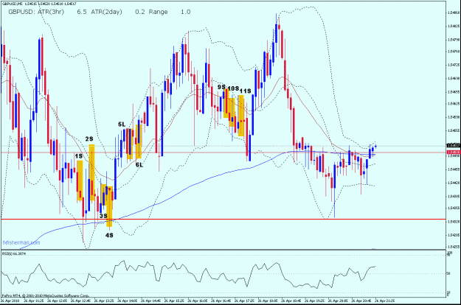Click the GBPUSD ATR(3hr) header text
Image resolution: width=461 pixels, height=305 pixels.
point(36,12)
